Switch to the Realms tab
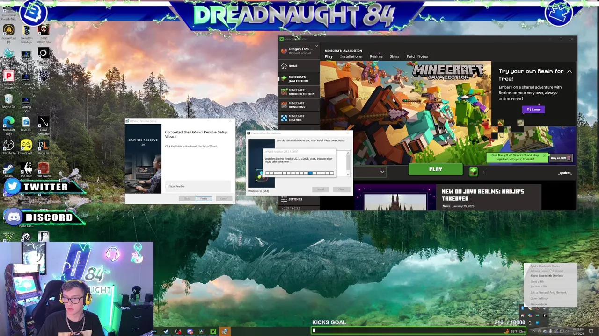 pos(376,56)
